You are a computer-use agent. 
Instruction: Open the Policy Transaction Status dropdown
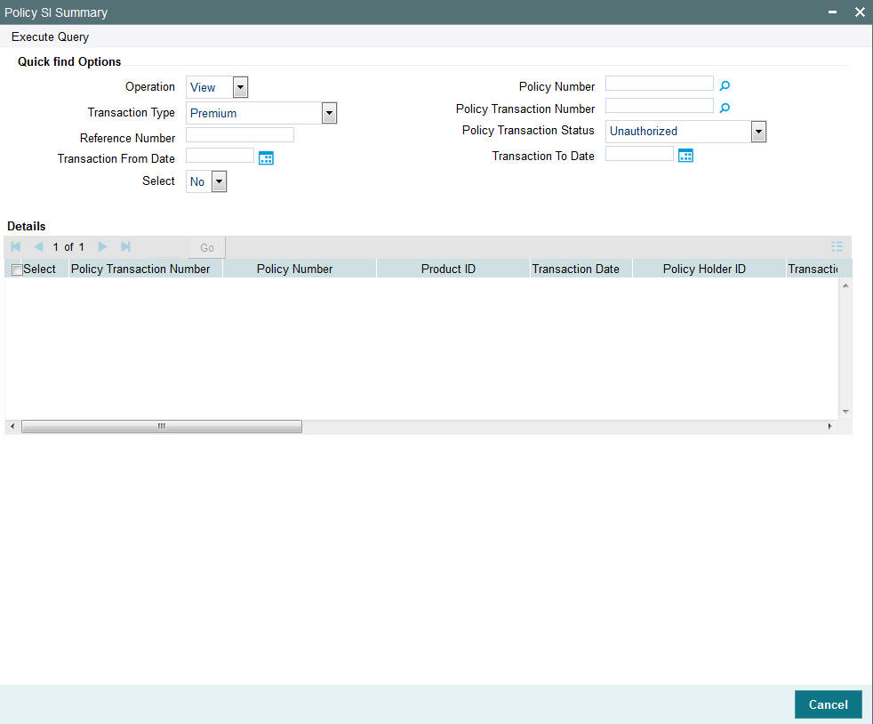coord(758,132)
